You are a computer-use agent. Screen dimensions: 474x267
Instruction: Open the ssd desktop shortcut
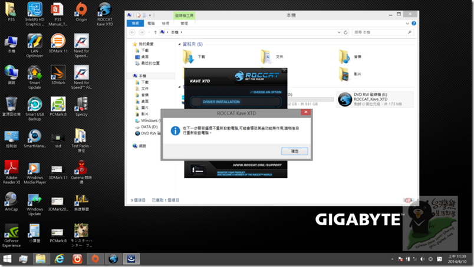(x=58, y=140)
